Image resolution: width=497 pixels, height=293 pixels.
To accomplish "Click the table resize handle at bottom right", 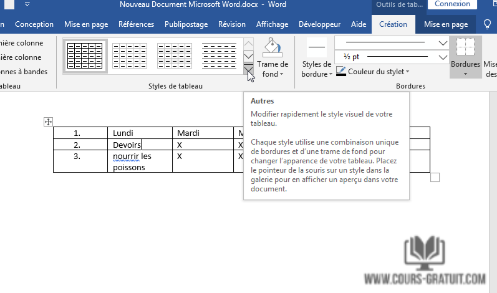I will coord(435,178).
